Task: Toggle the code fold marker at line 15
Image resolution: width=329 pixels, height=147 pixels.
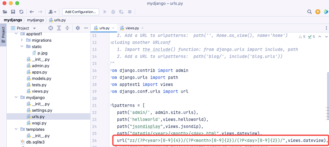Action: point(109,63)
